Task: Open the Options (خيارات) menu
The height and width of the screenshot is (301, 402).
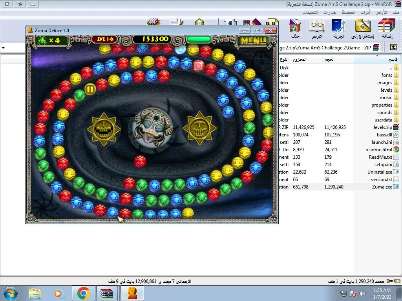Action: [x=329, y=13]
